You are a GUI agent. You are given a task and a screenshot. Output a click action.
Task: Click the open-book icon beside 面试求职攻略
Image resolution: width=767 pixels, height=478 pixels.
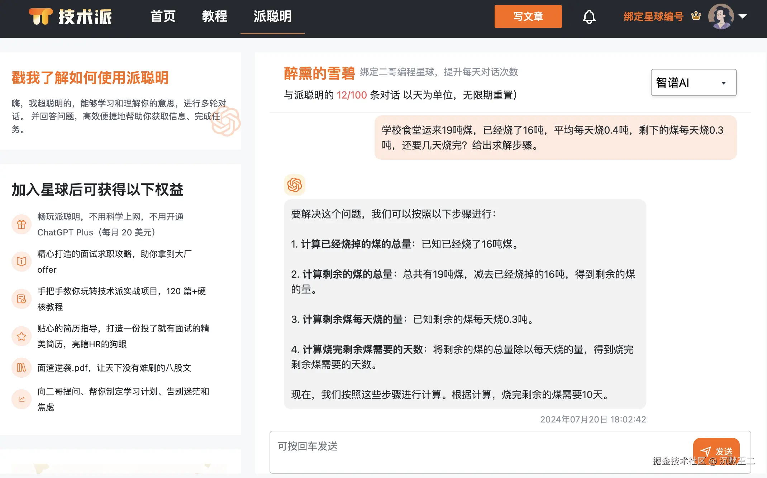pos(22,262)
